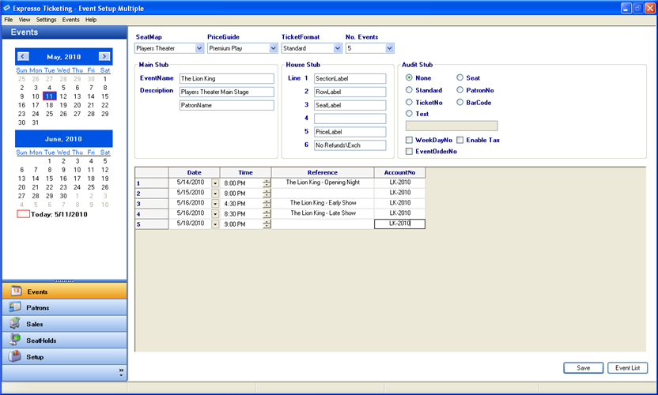Click the SeatHolds icon in sidebar
This screenshot has height=395, width=658.
coord(15,340)
